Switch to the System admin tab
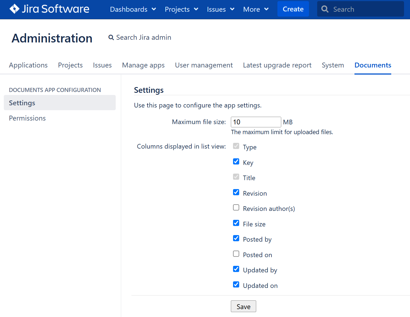 click(333, 65)
